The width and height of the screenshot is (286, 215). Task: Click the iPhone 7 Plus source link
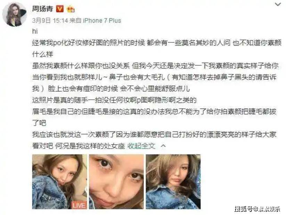102,20
